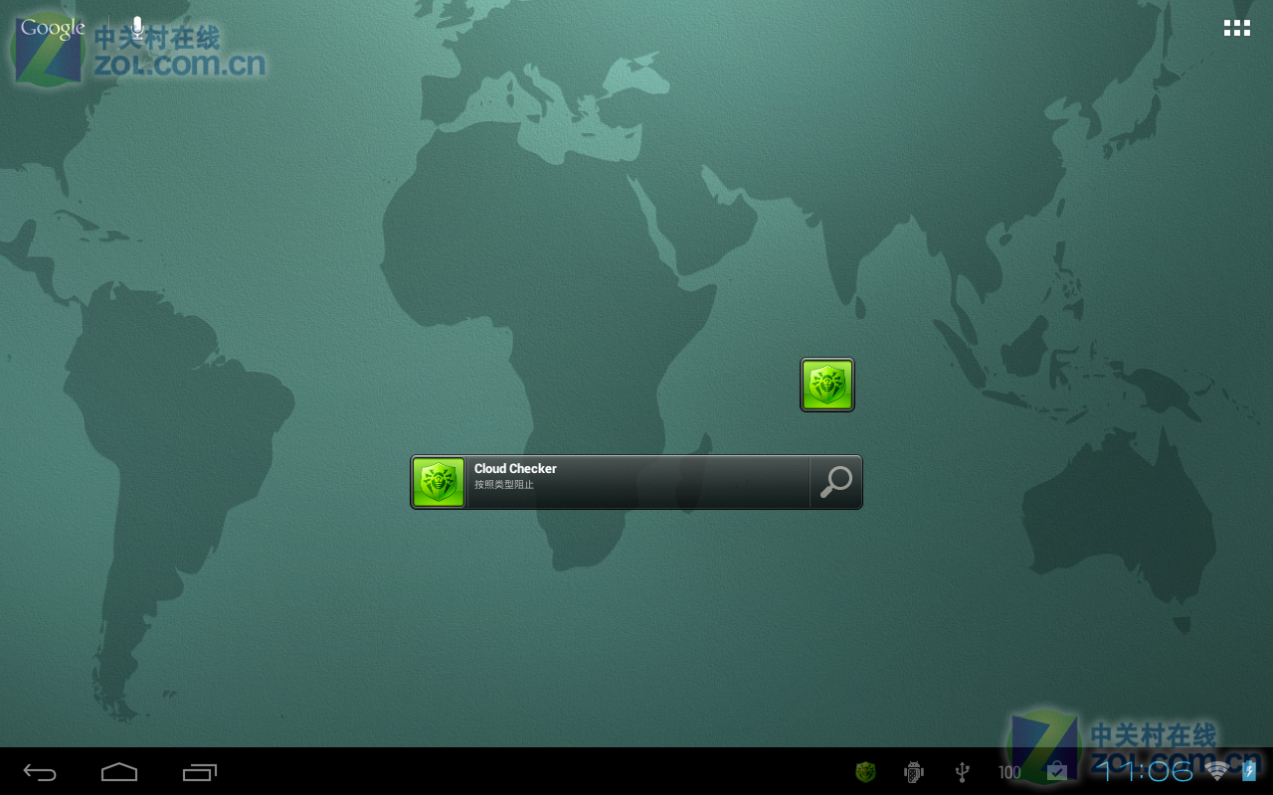Open the Dr.Web Cloud Checker app shortcut

826,384
